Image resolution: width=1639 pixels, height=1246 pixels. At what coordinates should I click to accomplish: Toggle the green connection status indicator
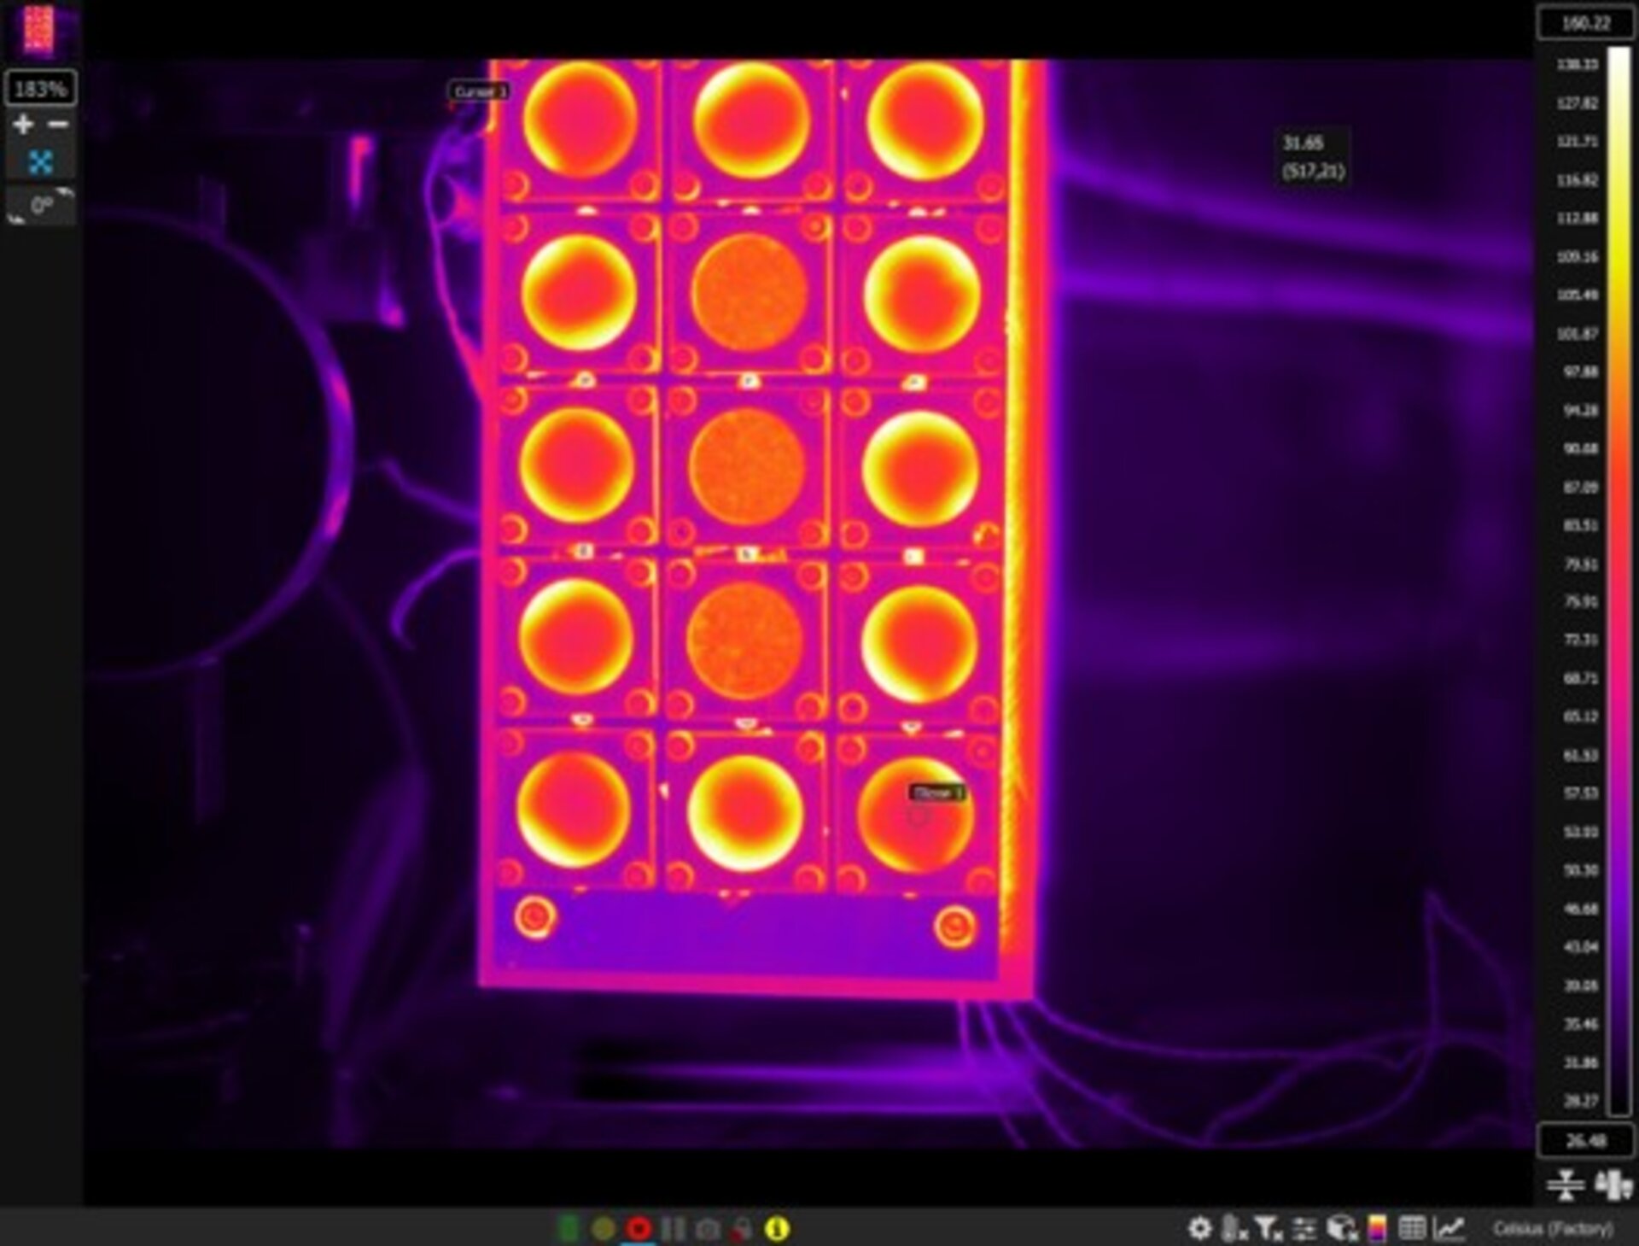(x=568, y=1228)
